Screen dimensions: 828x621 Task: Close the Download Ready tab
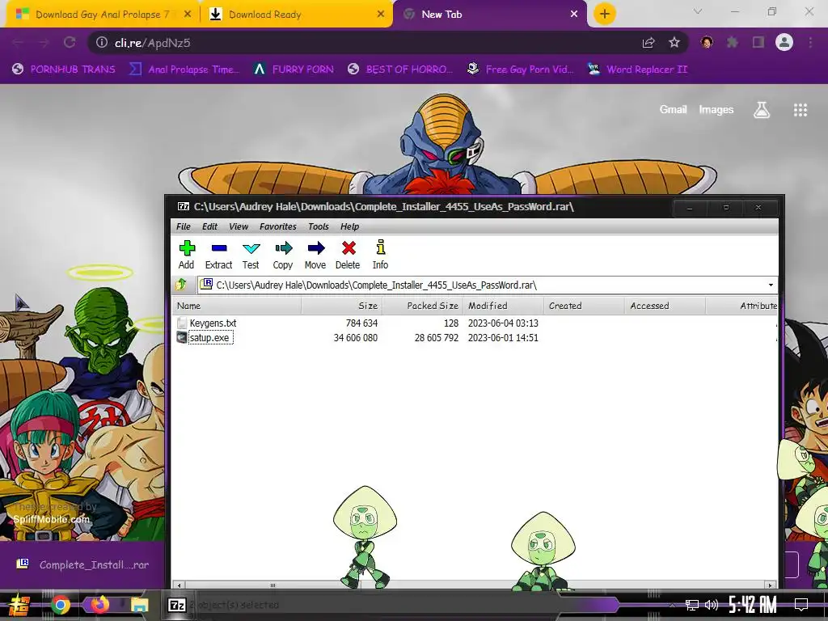coord(381,15)
